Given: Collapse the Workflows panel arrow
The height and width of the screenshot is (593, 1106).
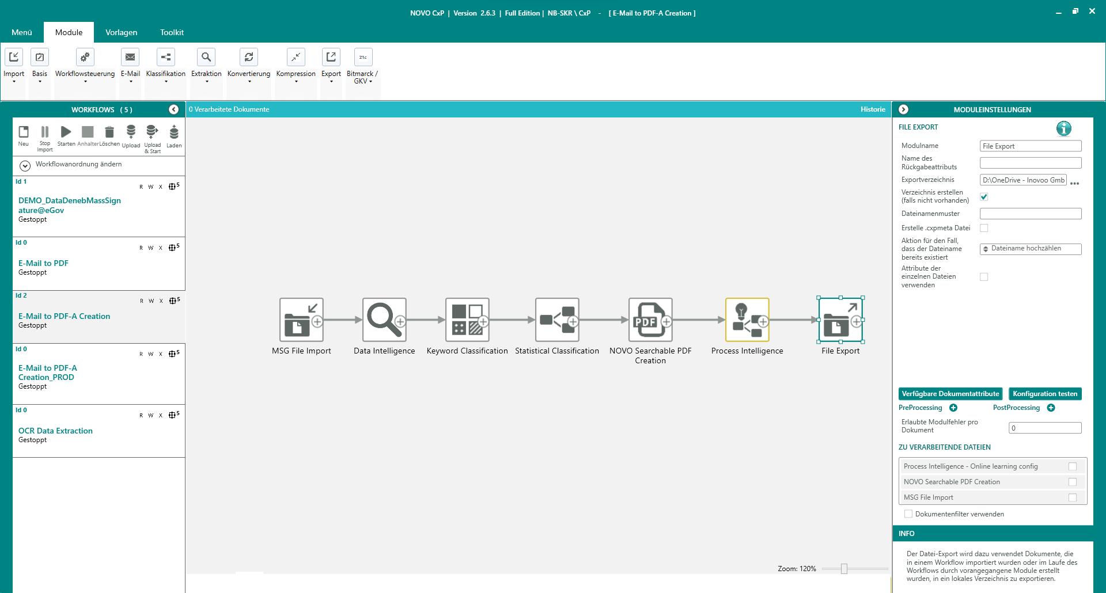Looking at the screenshot, I should coord(173,109).
